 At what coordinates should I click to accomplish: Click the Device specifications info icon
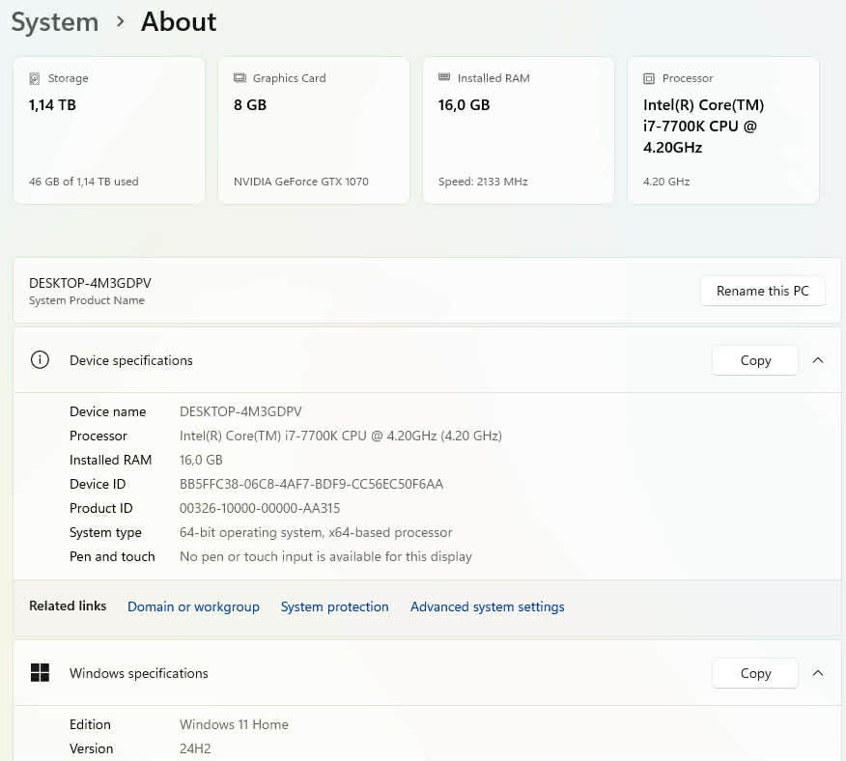point(40,360)
